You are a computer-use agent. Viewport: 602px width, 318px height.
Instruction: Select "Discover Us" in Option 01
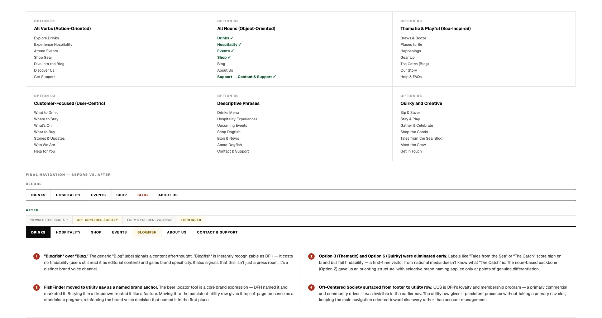[x=44, y=71]
